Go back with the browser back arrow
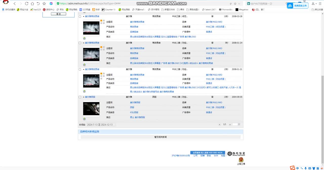 point(15,4)
